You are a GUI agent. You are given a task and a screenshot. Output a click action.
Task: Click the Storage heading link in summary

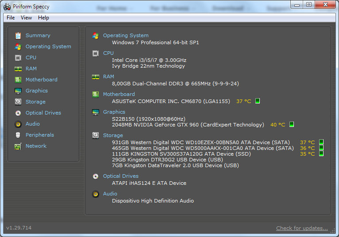coord(113,135)
